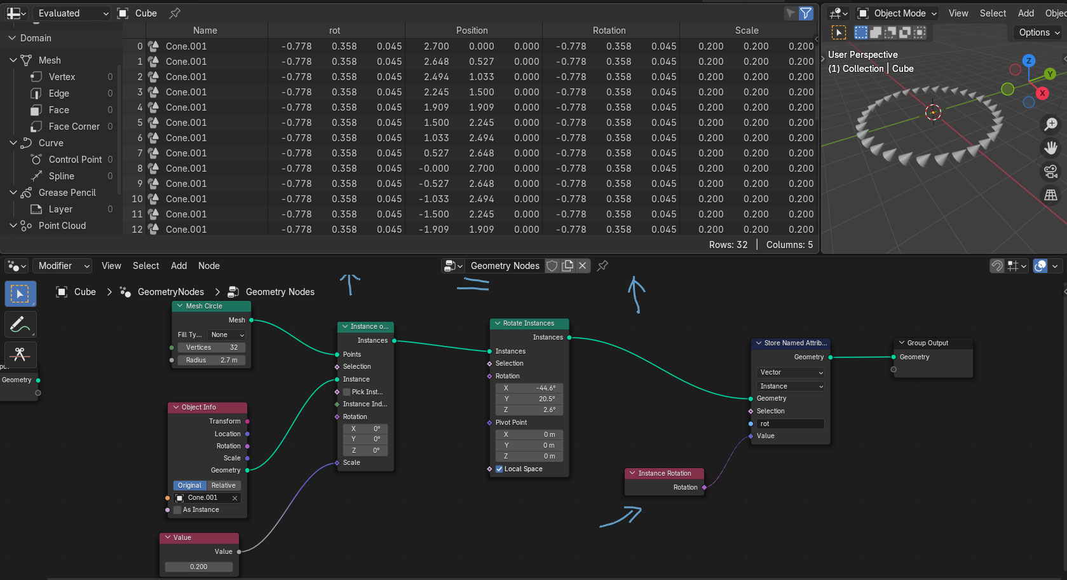Select Relative transform space button

[223, 486]
